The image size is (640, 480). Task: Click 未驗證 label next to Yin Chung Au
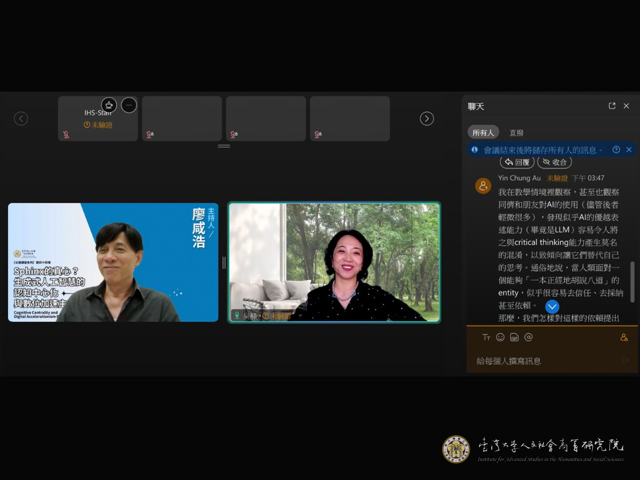coord(557,178)
